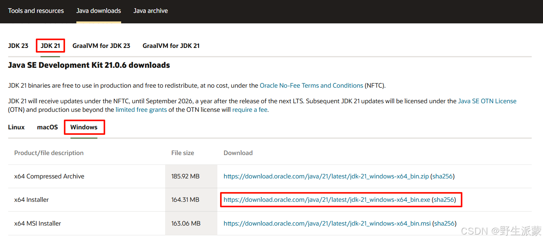Open GraalVM for JDK 21 tab

pos(171,46)
